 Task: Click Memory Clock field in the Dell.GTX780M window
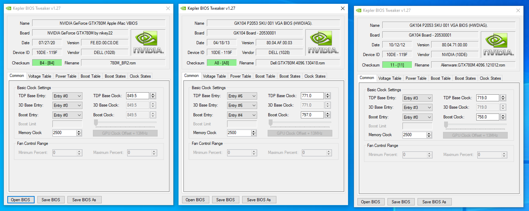click(239, 133)
